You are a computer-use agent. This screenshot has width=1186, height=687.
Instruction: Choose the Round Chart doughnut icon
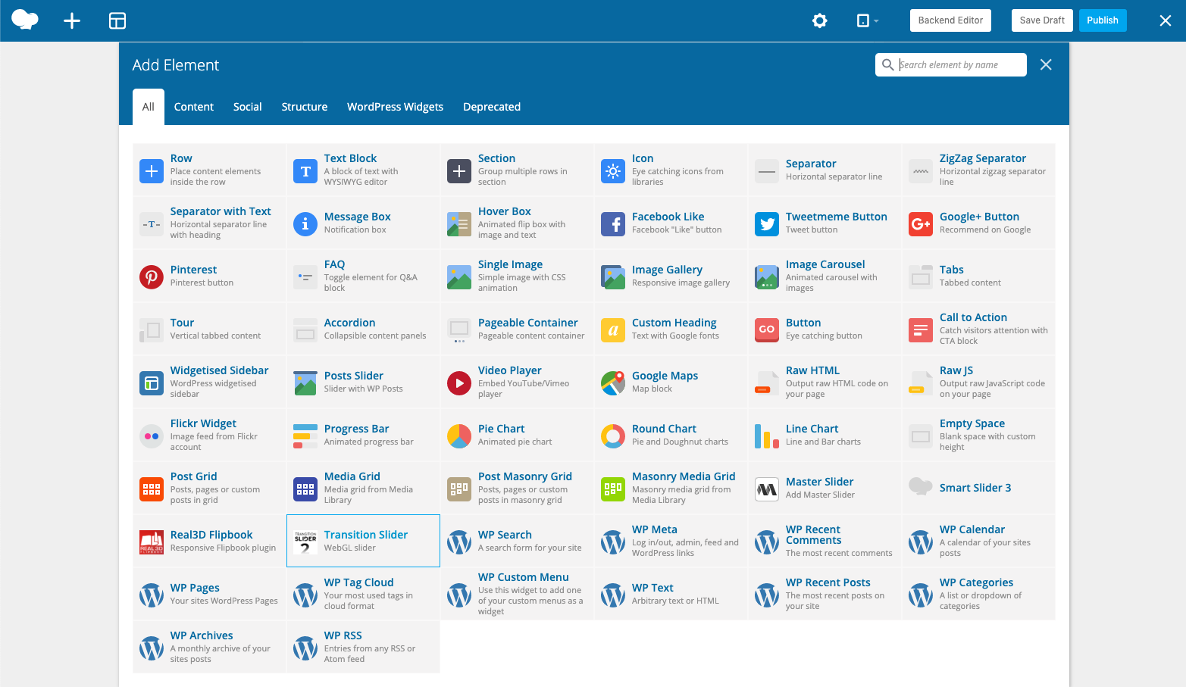(613, 436)
